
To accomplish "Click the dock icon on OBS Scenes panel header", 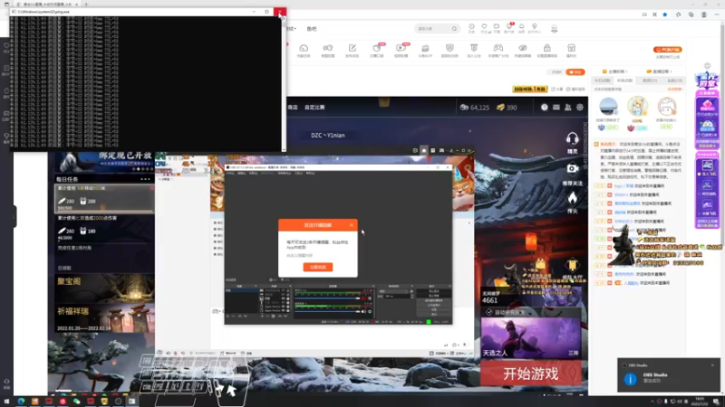I will point(256,286).
